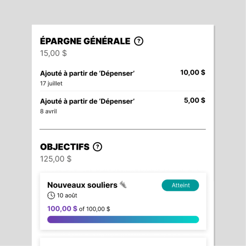Click the 10 août deadline date

click(67, 195)
